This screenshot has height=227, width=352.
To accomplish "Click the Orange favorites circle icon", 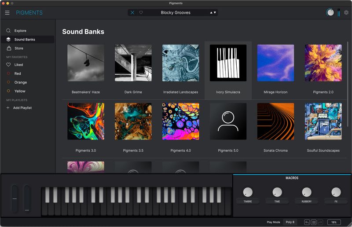I will pyautogui.click(x=8, y=82).
